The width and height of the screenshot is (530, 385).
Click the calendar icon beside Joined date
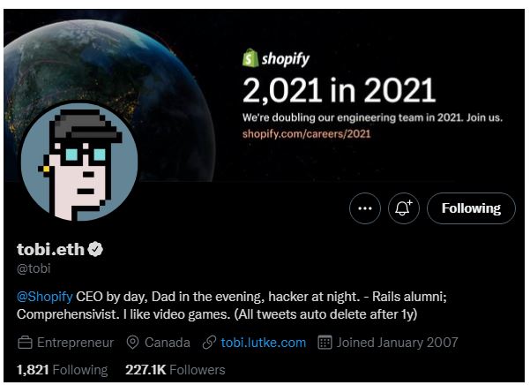(x=324, y=343)
